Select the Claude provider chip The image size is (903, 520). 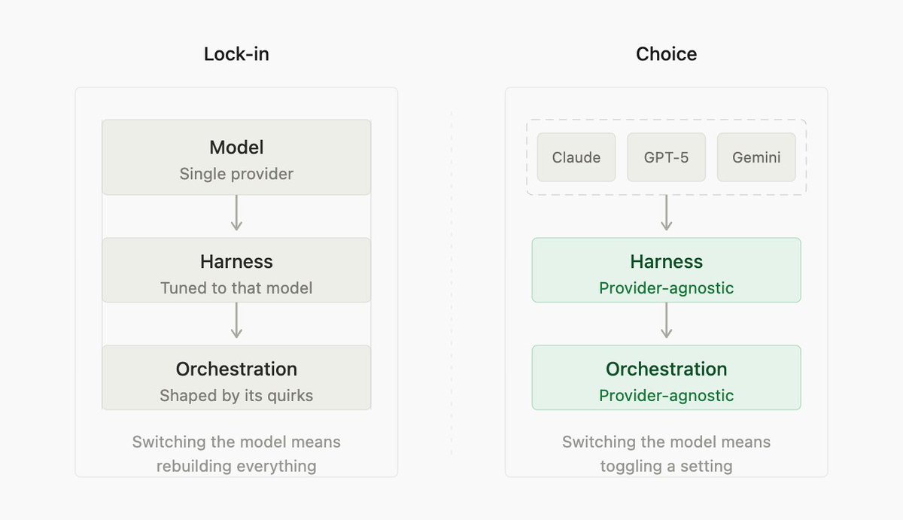pyautogui.click(x=576, y=157)
